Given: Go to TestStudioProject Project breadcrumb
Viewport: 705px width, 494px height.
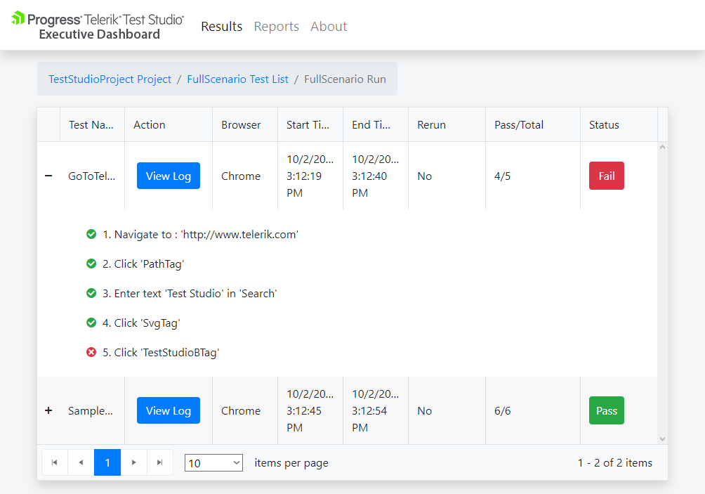Looking at the screenshot, I should coord(110,79).
